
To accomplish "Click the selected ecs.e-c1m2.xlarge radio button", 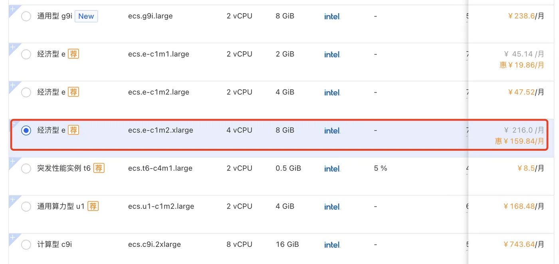I will [x=26, y=130].
